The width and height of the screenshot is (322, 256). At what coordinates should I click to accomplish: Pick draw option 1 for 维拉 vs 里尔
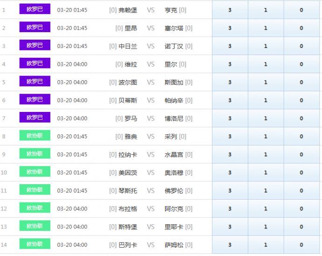click(266, 64)
